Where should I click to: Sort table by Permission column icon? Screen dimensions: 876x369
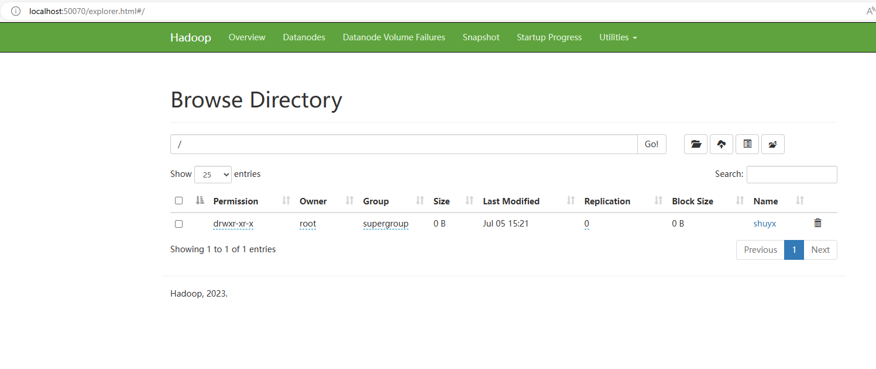pos(285,201)
